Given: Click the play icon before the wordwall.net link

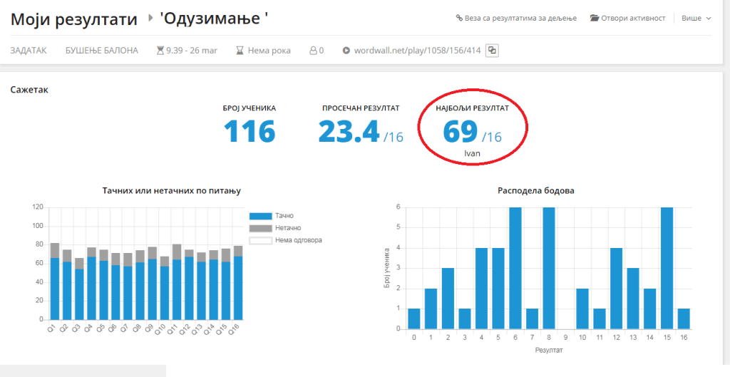Looking at the screenshot, I should [346, 51].
